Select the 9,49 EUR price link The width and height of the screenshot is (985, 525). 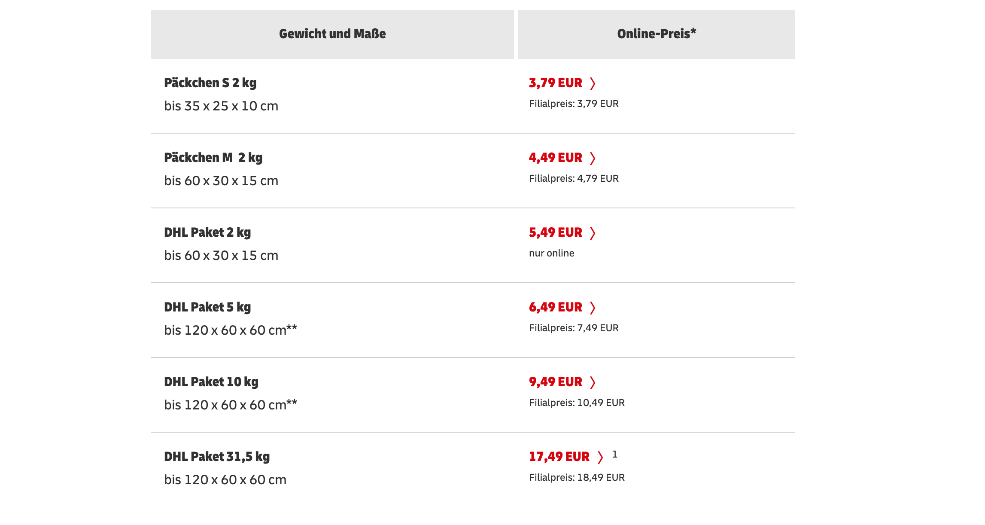[x=555, y=382]
